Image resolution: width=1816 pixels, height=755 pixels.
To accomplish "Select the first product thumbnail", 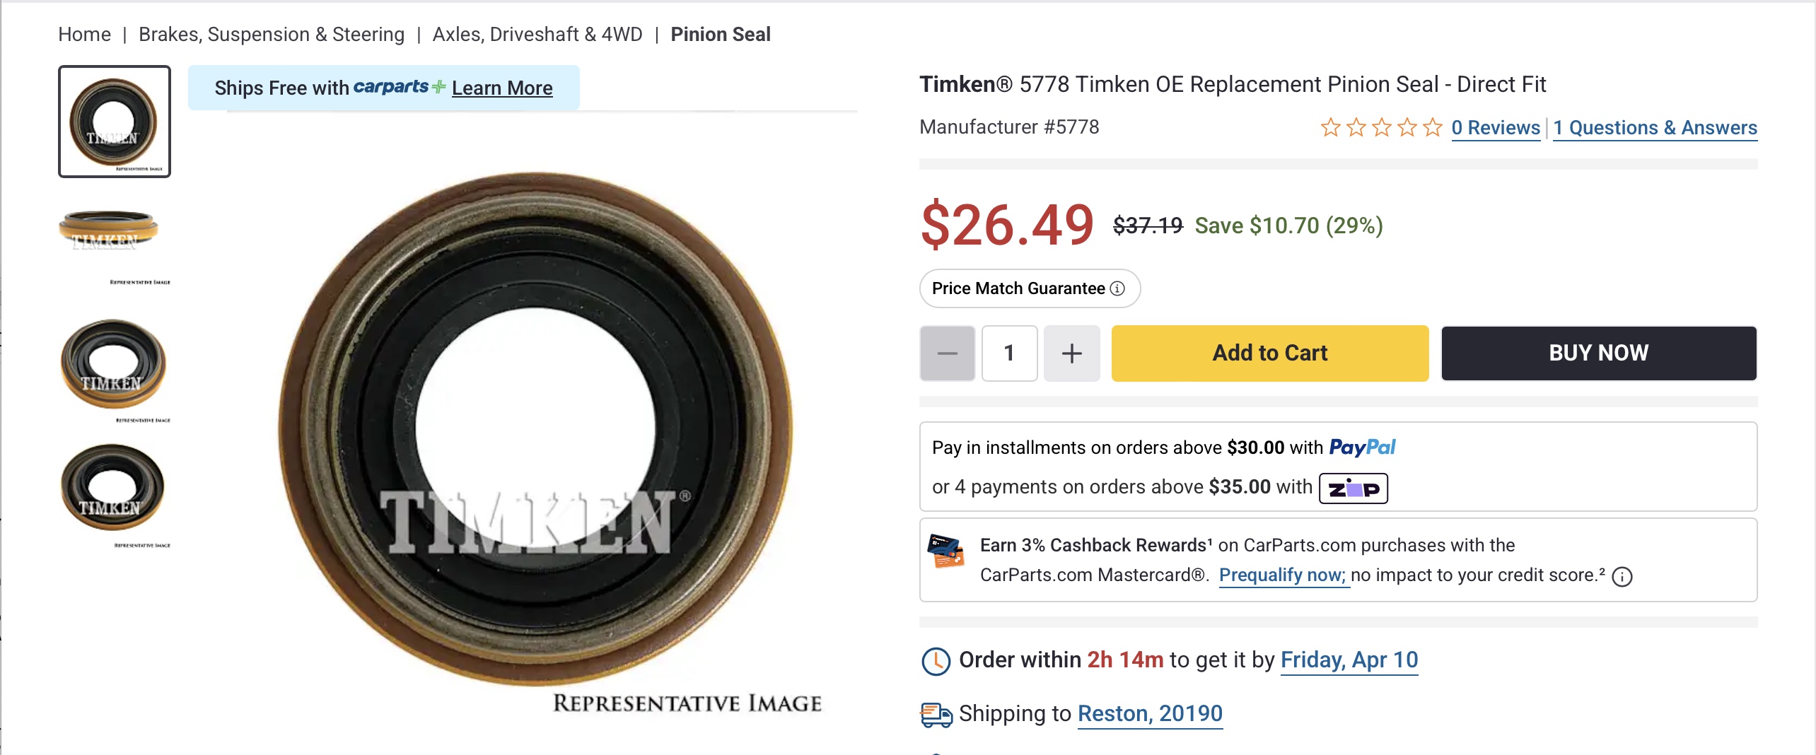I will [115, 122].
